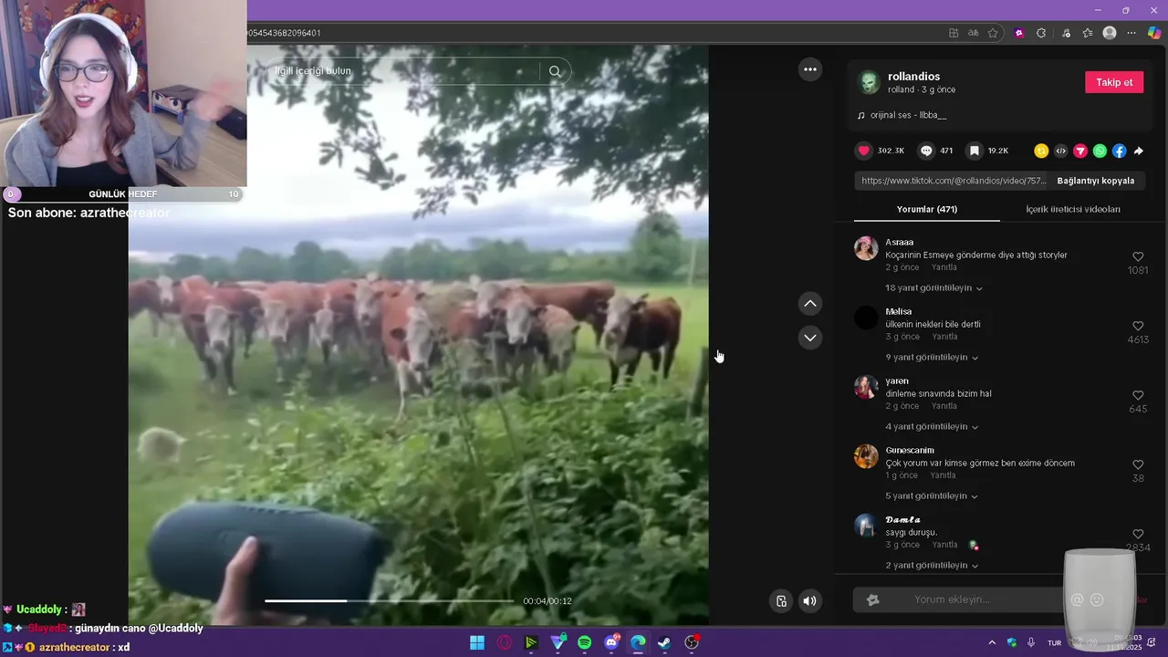Open Discord from the taskbar
This screenshot has height=657, width=1168.
611,642
